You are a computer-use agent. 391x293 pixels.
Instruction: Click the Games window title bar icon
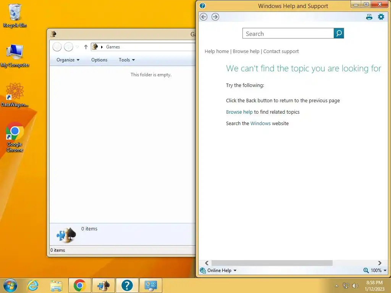pos(53,34)
